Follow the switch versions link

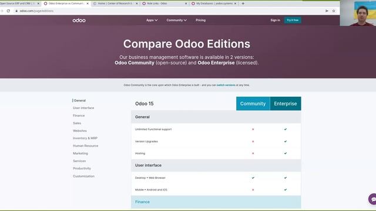click(x=226, y=85)
